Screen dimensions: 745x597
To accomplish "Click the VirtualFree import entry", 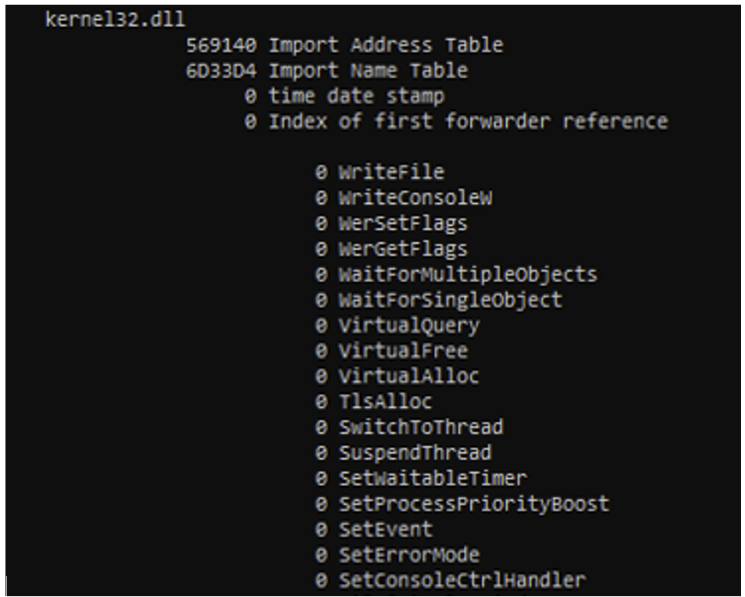I will pyautogui.click(x=402, y=351).
